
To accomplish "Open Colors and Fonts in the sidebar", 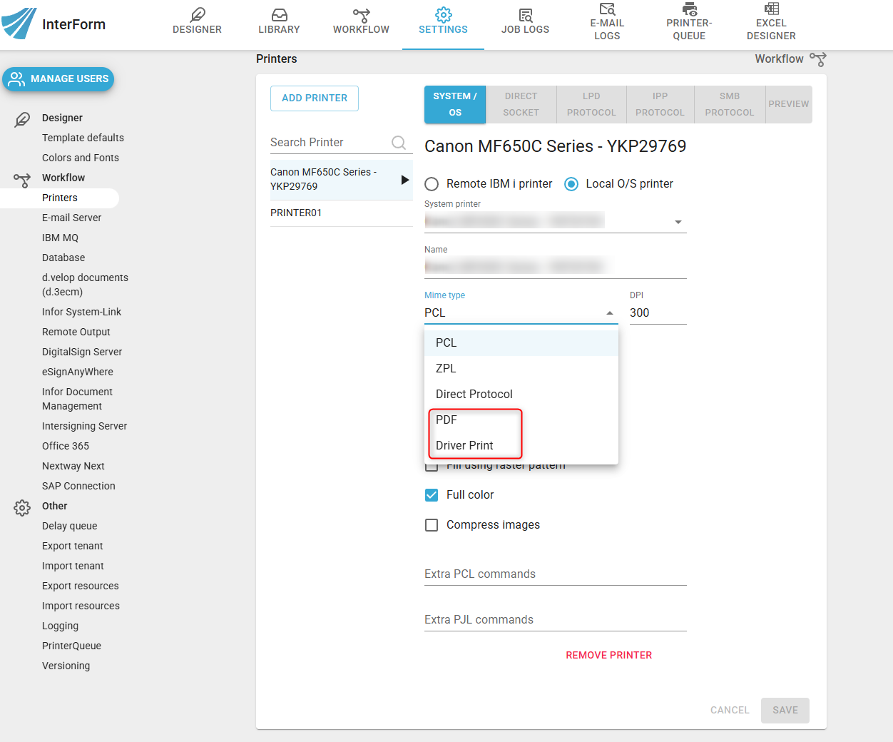I will pos(81,158).
